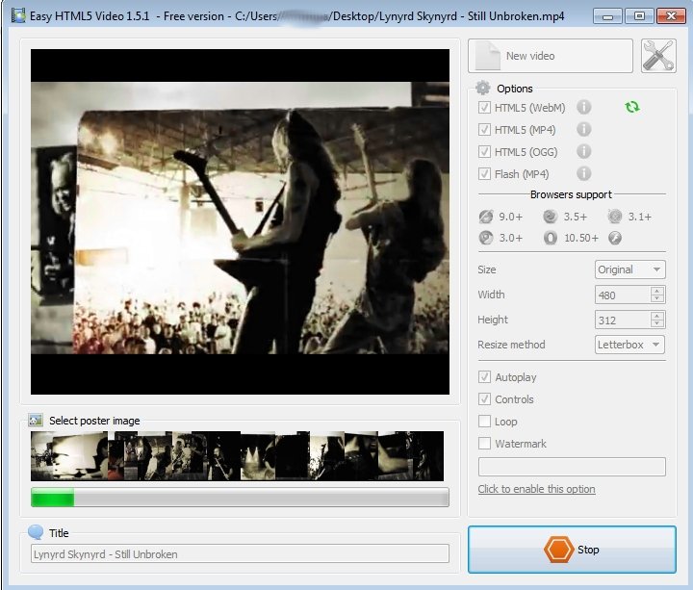Screen dimensions: 693x590
Task: Show info for HTML5 (WebM)
Action: coord(584,108)
